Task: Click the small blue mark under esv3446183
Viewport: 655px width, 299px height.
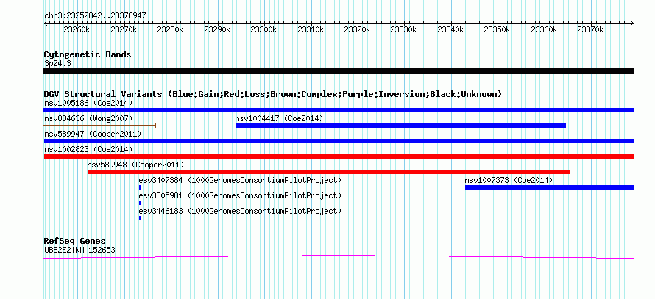Action: tap(140, 218)
